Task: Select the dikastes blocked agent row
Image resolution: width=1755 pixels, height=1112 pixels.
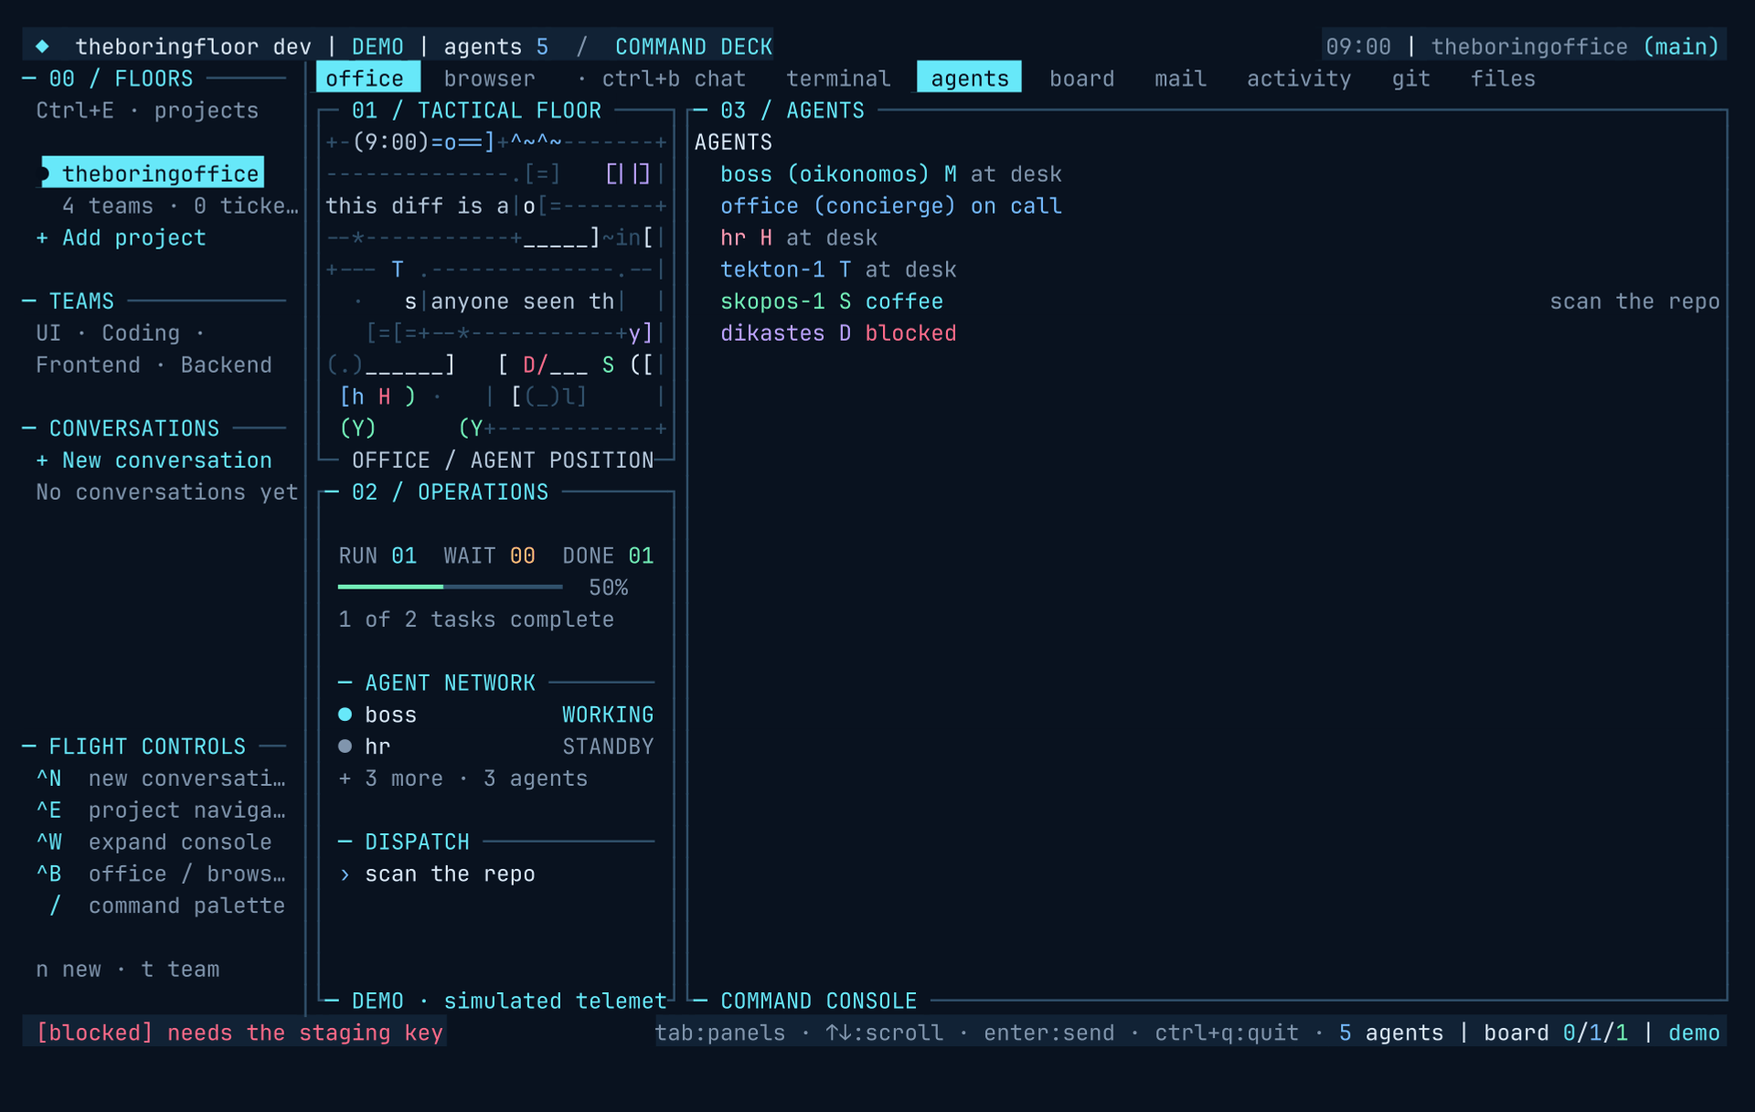Action: click(838, 334)
